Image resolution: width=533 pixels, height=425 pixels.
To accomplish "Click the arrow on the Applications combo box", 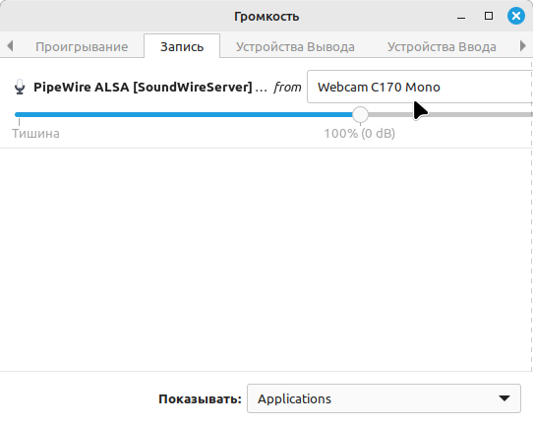I will (504, 398).
